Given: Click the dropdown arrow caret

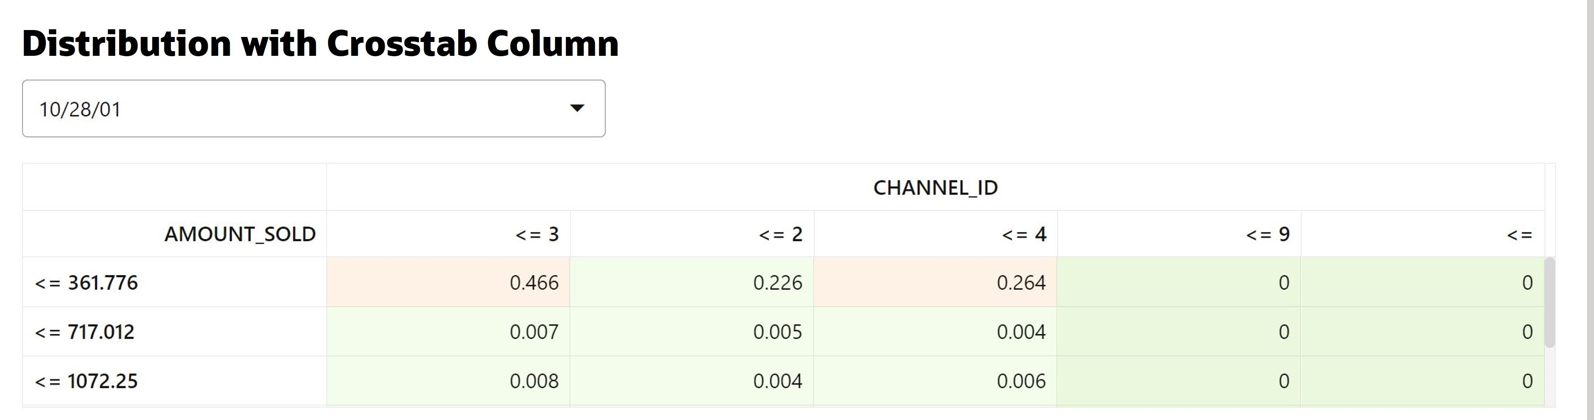Looking at the screenshot, I should pos(577,108).
